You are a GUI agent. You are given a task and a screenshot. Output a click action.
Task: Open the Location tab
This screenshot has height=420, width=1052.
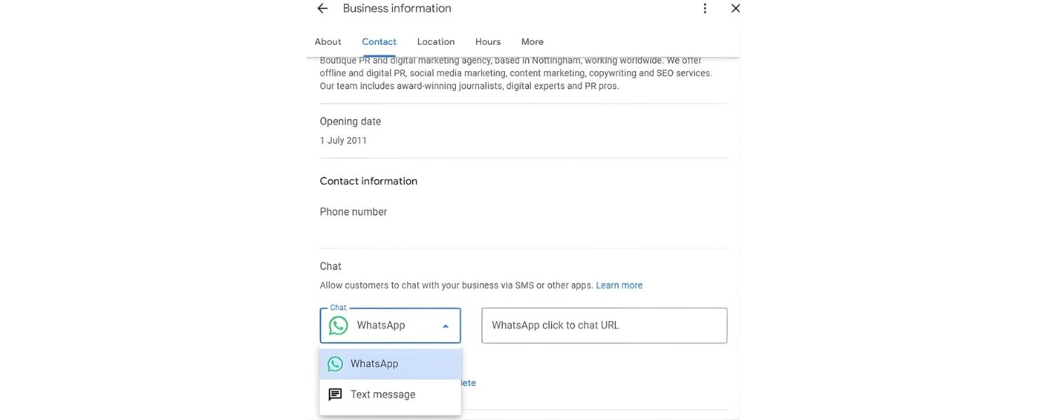[436, 40]
